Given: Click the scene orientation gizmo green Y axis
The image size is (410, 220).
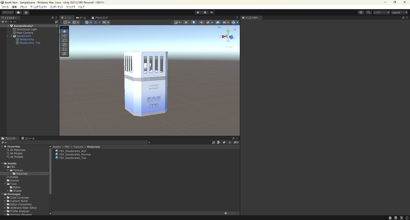Looking at the screenshot, I should coord(228,32).
